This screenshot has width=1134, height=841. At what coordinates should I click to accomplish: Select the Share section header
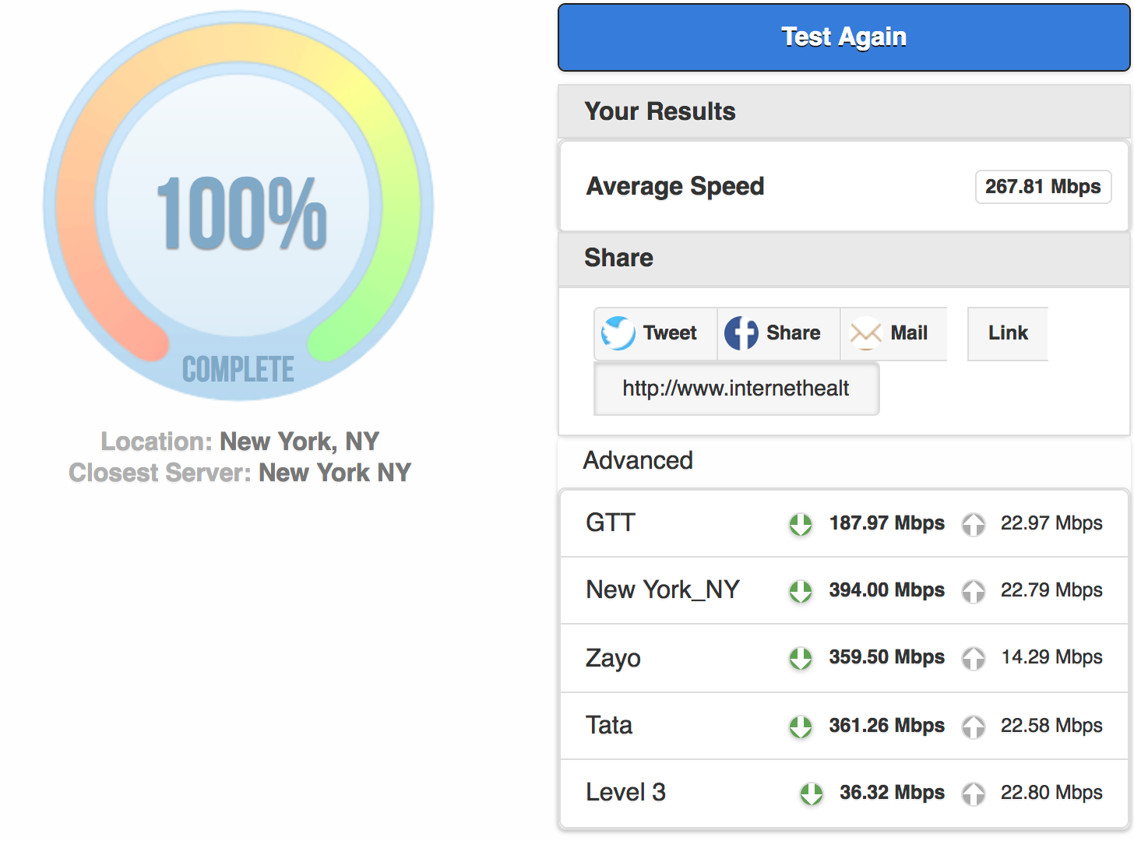coord(618,258)
